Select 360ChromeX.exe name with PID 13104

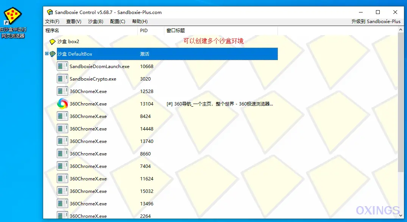pos(88,104)
